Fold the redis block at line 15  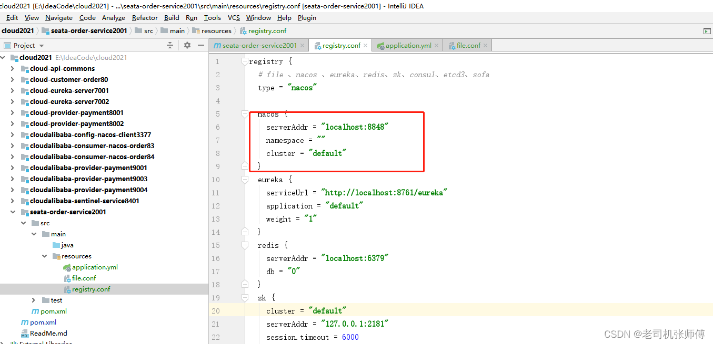click(244, 245)
